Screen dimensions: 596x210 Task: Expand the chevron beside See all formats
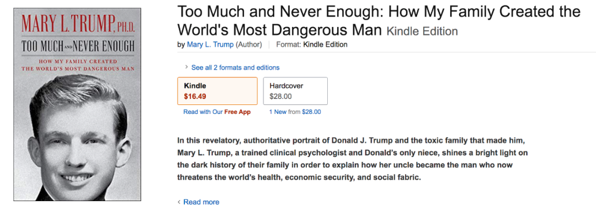tap(187, 67)
